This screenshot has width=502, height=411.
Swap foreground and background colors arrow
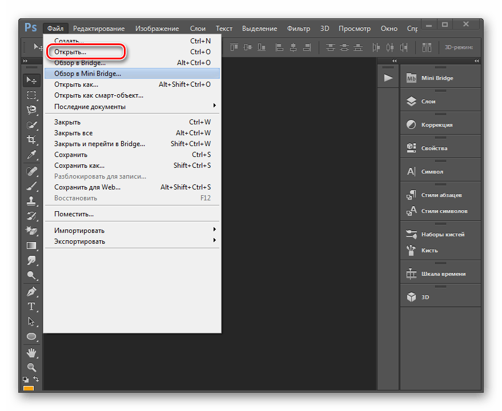[37, 379]
